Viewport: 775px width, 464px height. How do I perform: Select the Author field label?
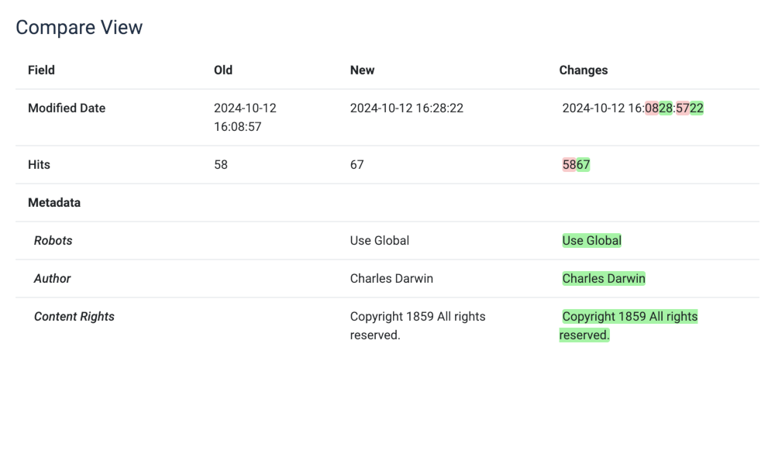(53, 279)
